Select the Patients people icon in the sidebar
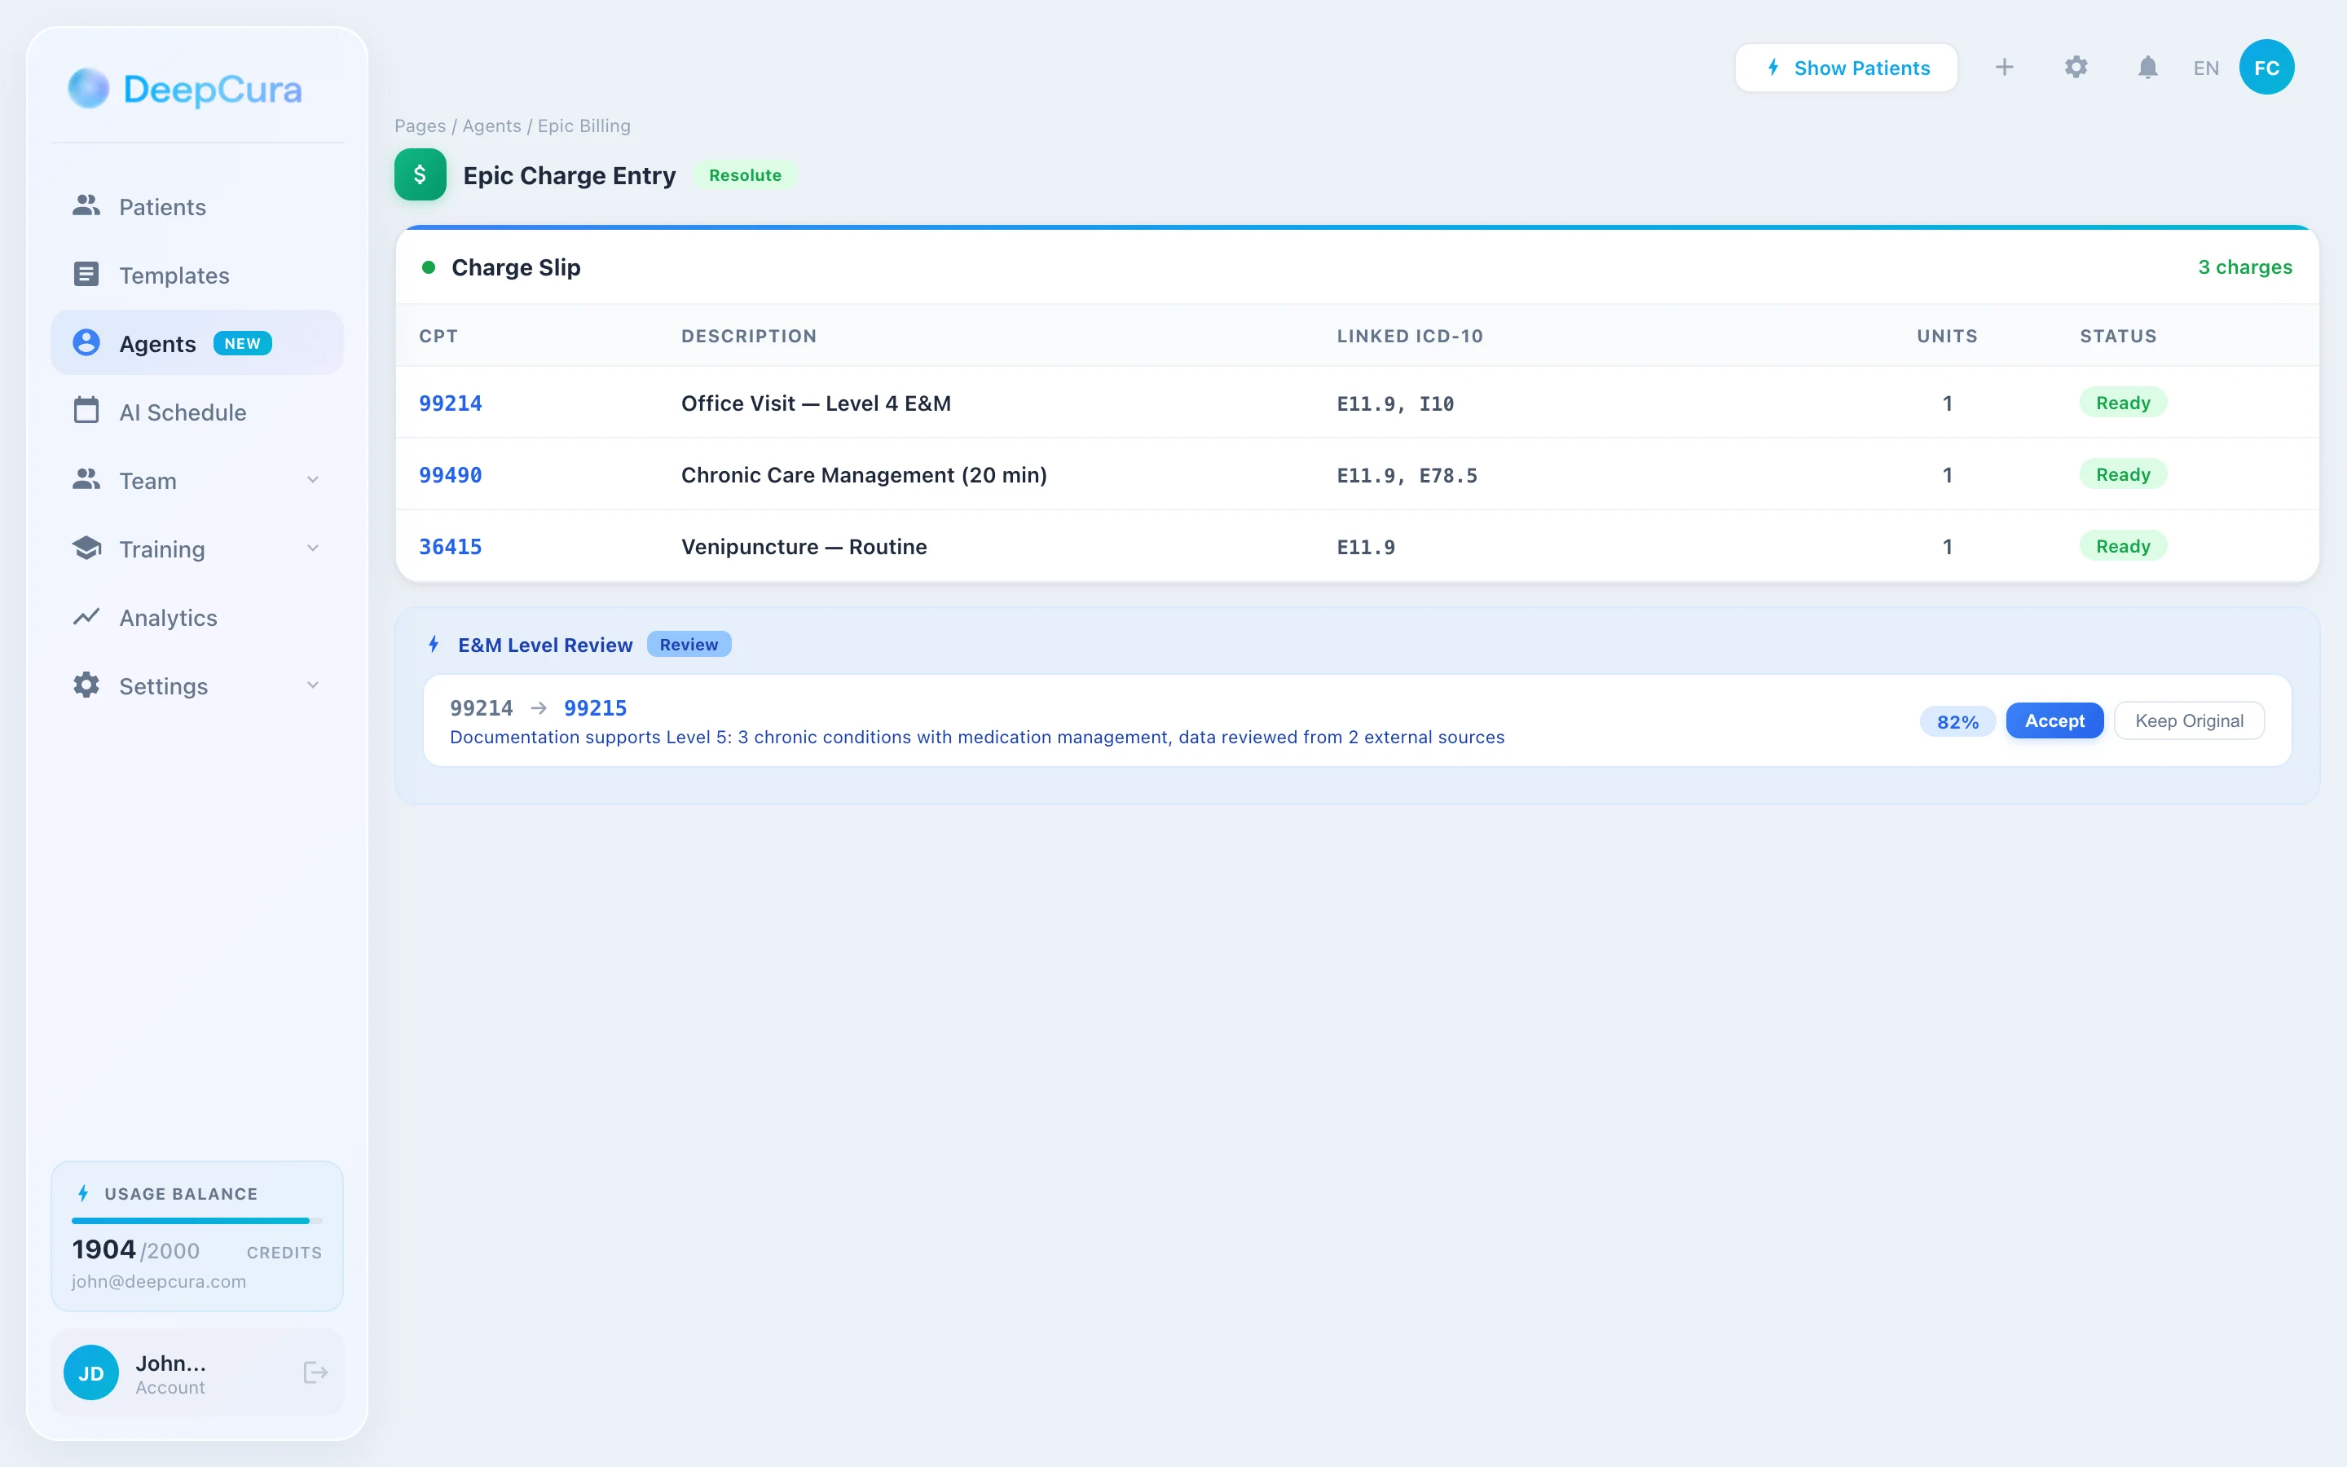The width and height of the screenshot is (2347, 1467). [86, 205]
